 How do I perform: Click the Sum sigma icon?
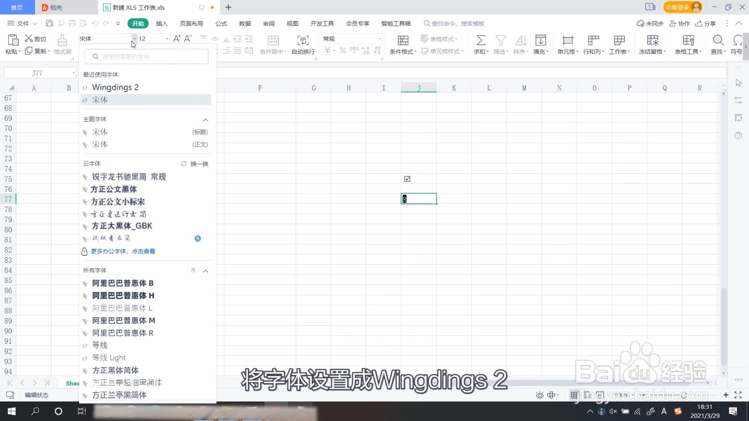(x=481, y=40)
